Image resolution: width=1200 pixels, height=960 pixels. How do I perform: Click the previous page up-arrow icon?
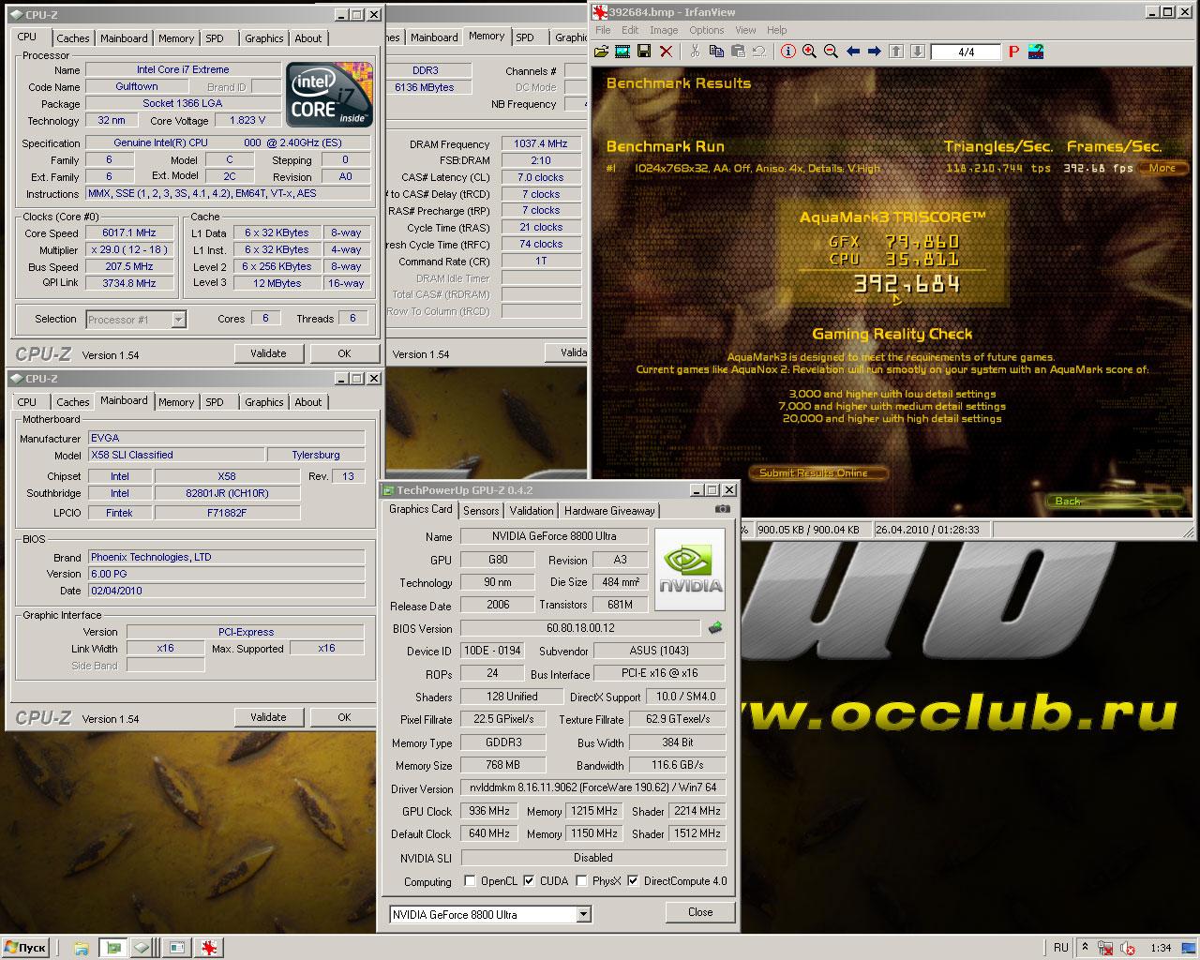point(895,52)
